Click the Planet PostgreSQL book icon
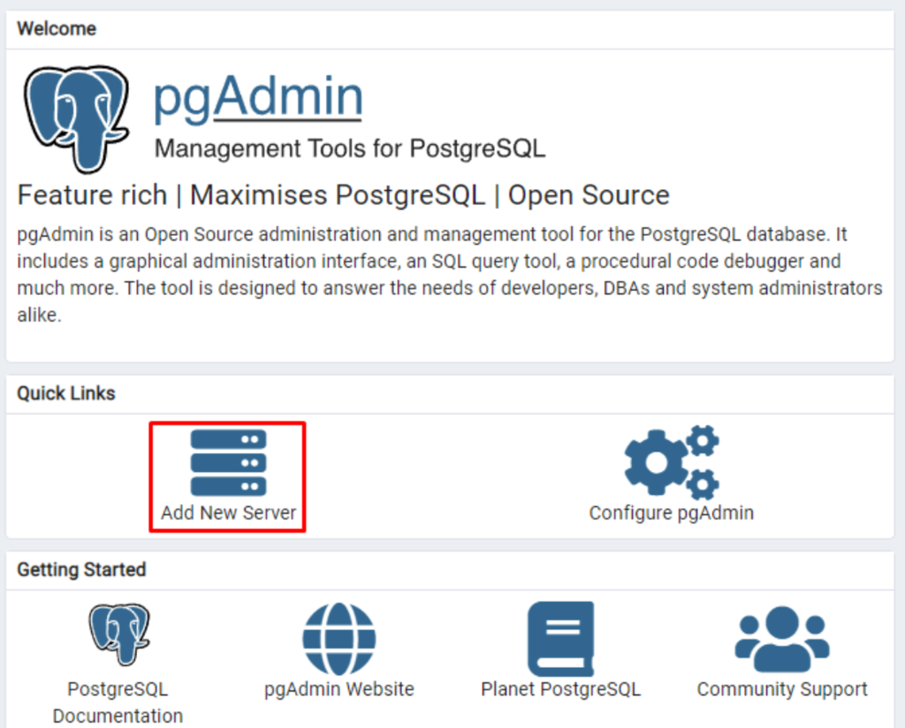905x728 pixels. (x=560, y=638)
